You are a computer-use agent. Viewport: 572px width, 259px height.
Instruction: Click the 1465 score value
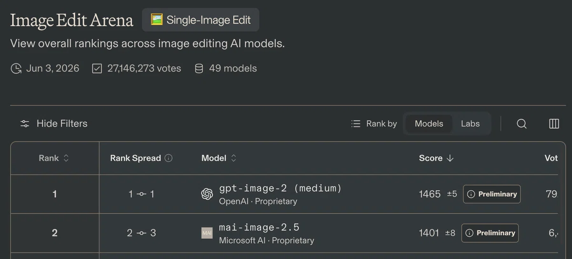[x=429, y=194]
